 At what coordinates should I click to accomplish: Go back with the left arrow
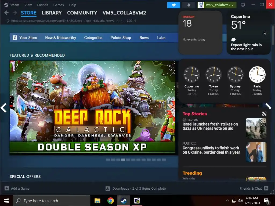[x=6, y=13]
